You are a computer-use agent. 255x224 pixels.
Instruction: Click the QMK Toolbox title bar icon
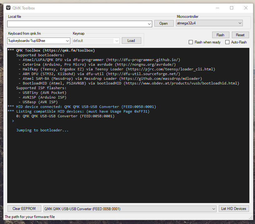[x=8, y=8]
